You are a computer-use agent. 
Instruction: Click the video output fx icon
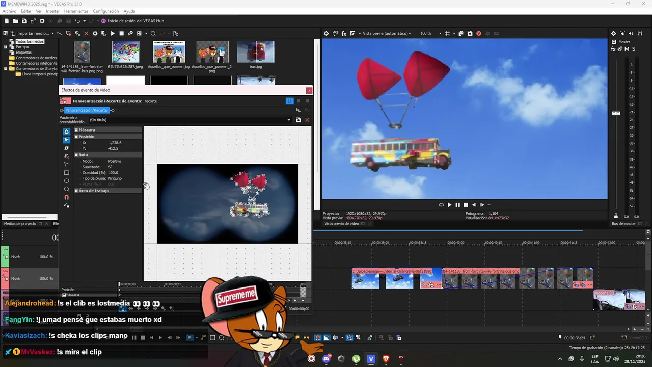pyautogui.click(x=344, y=33)
